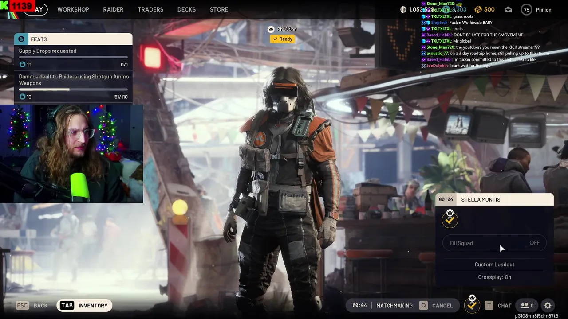Click the reward icon under Supply Drops feat
Screen dimensions: 568x319
(22, 65)
